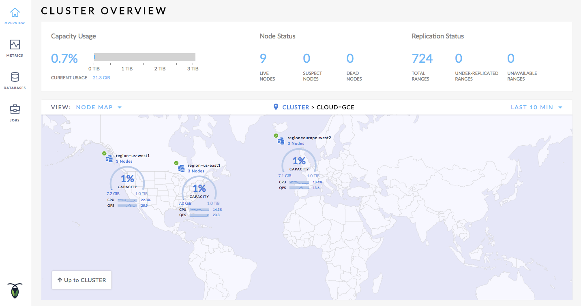Click the CockroachDB logo icon

tap(15, 290)
